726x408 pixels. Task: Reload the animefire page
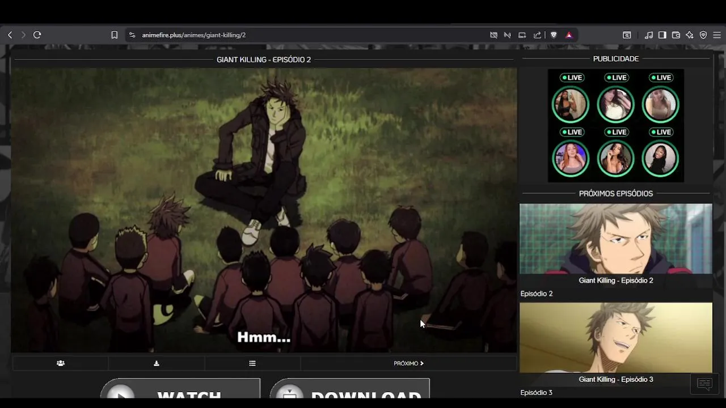[37, 35]
